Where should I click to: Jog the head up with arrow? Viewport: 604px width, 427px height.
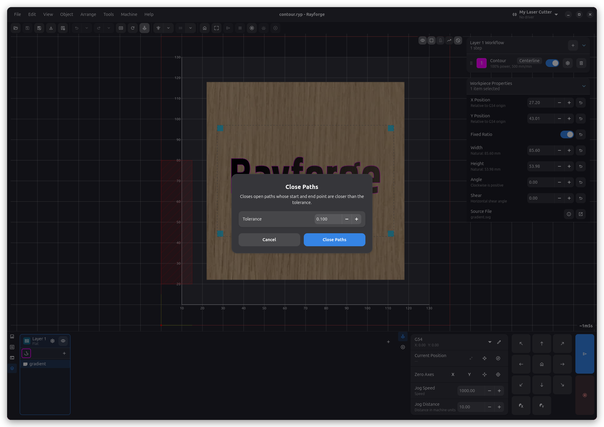coord(542,344)
